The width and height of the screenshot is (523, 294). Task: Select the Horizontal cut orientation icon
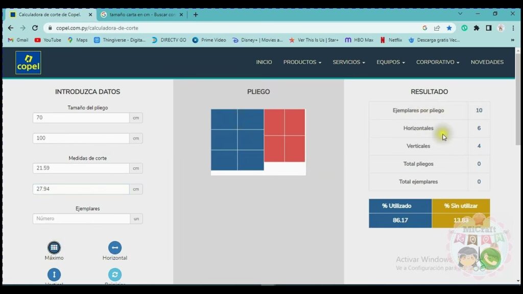click(115, 248)
